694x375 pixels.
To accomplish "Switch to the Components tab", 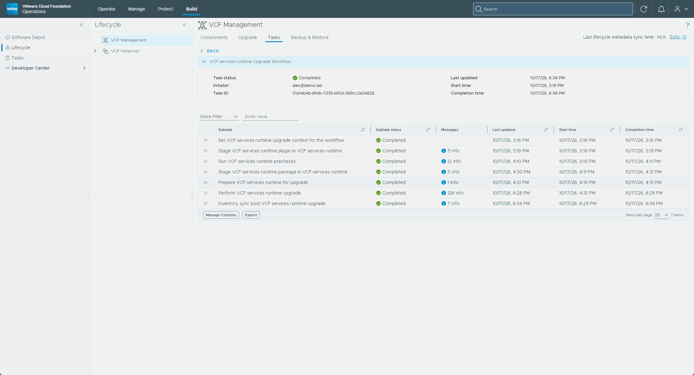I will (x=214, y=37).
